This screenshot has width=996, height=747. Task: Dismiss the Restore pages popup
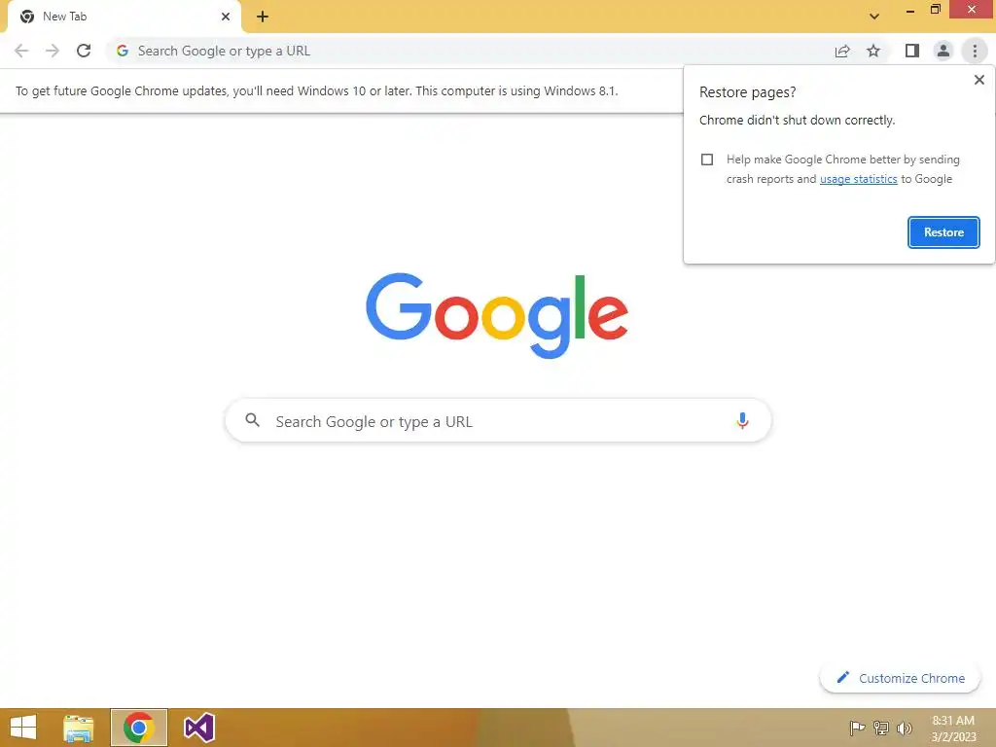(x=978, y=80)
